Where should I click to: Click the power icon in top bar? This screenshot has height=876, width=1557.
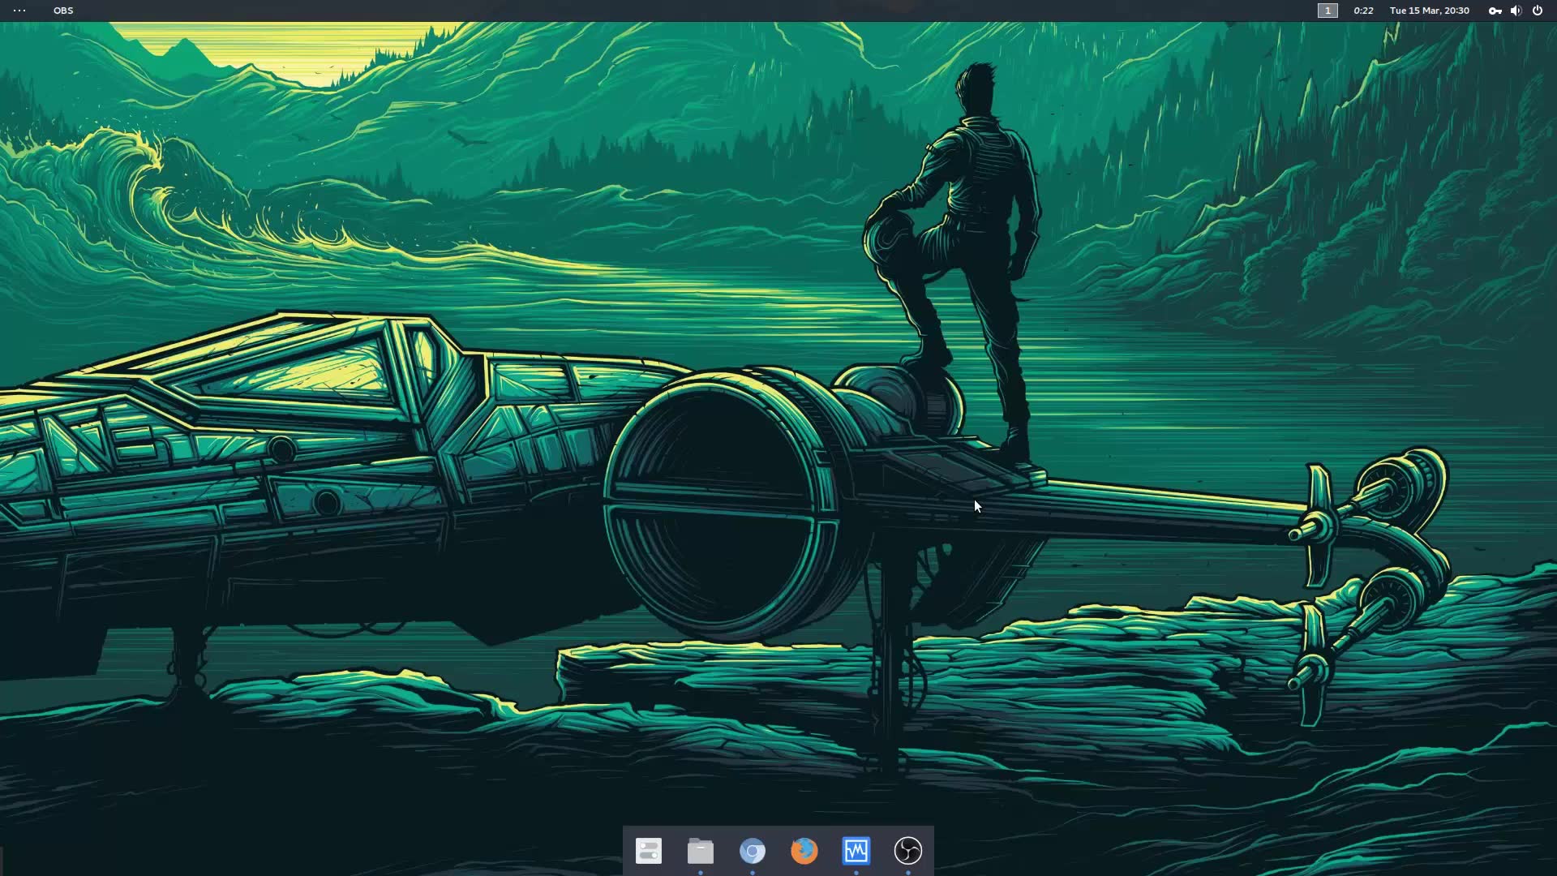coord(1537,11)
